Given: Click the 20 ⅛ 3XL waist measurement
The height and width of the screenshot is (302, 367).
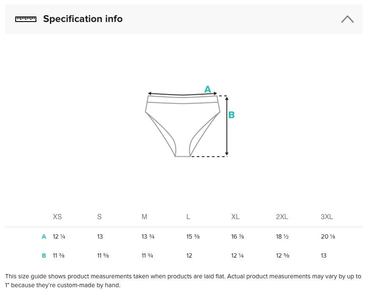Looking at the screenshot, I should click(328, 236).
